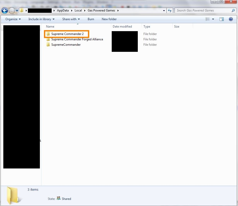Click the Back navigation arrow button
The width and height of the screenshot is (238, 206).
[x=5, y=10]
